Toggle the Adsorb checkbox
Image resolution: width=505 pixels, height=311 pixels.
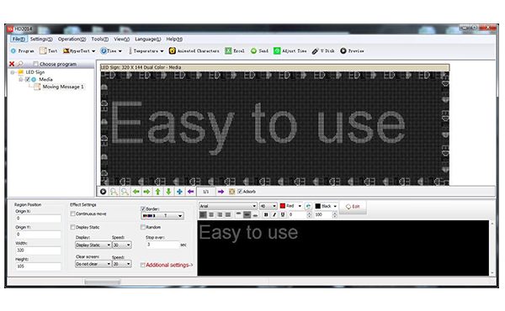240,192
